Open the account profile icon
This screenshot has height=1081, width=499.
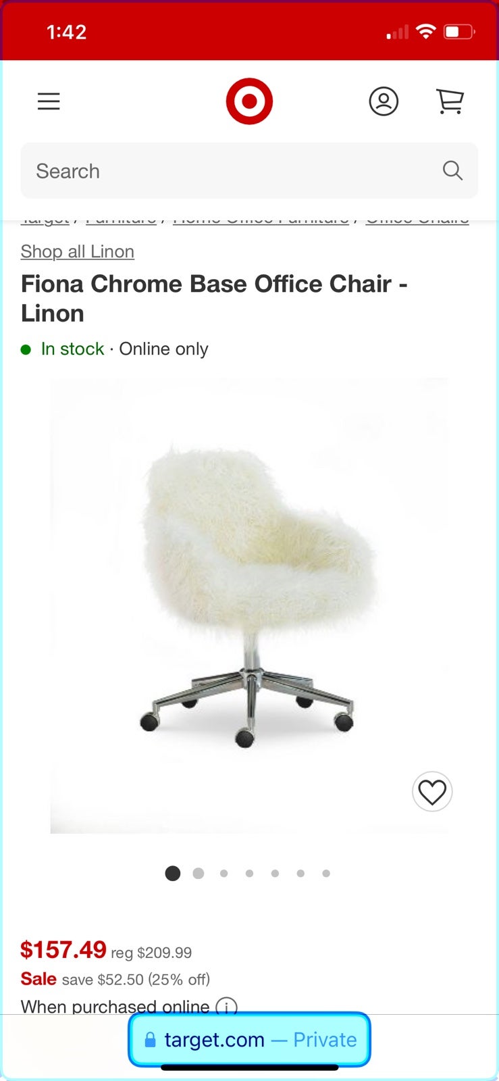tap(384, 101)
